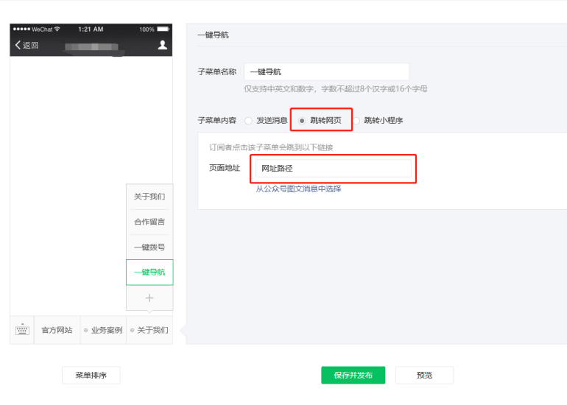Screen dimensions: 567x405
Task: Select the 跳转网页 radio option
Action: (302, 120)
